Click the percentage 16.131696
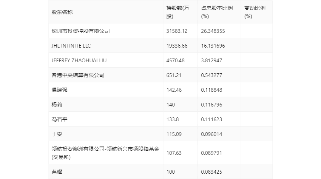 (x=213, y=46)
